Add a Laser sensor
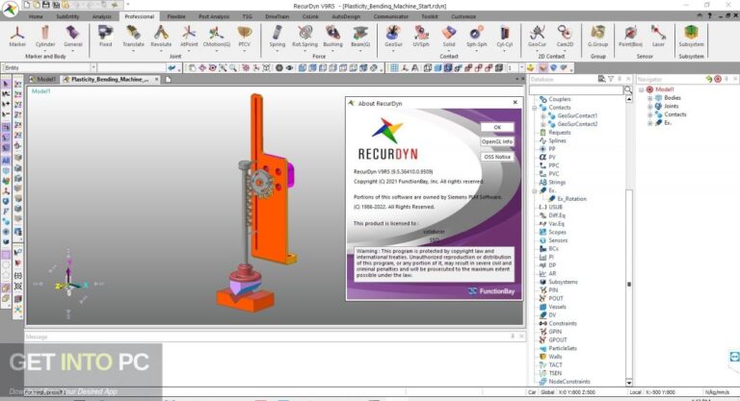Viewport: 740px width, 401px height. 658,37
